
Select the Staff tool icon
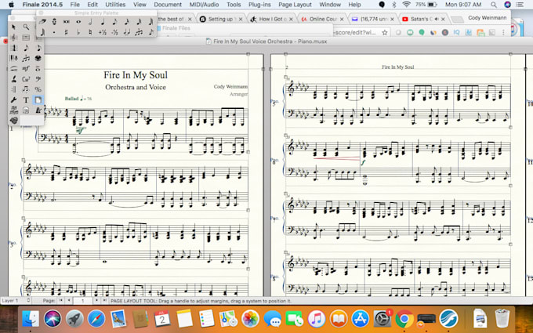click(14, 38)
